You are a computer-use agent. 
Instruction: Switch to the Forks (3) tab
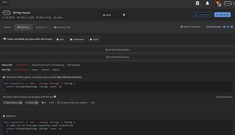(x=41, y=27)
